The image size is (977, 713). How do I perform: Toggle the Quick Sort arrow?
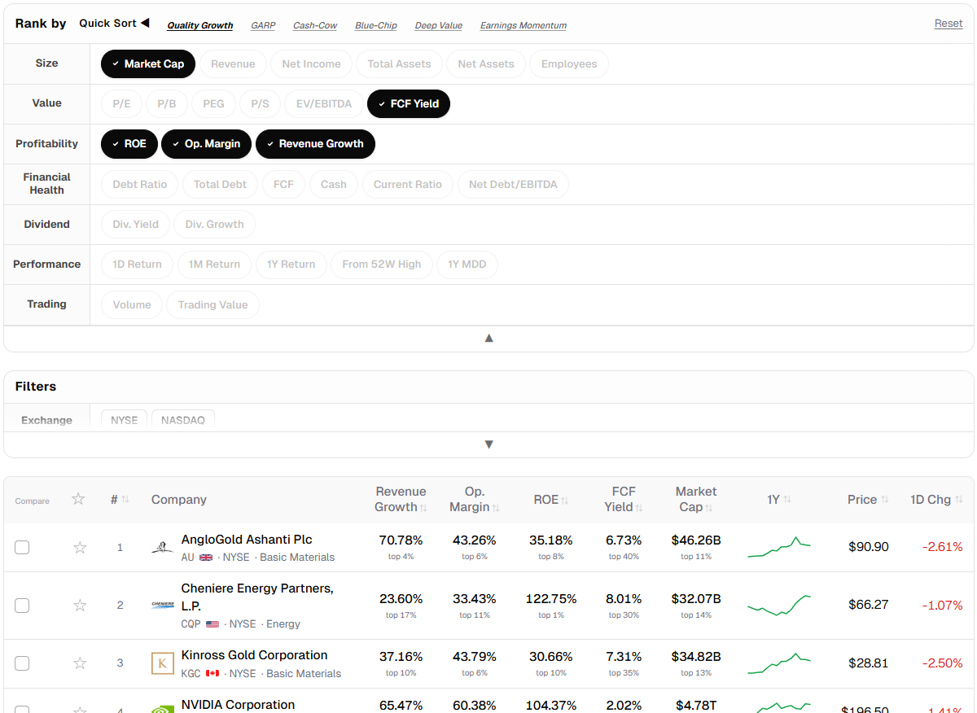pyautogui.click(x=145, y=23)
